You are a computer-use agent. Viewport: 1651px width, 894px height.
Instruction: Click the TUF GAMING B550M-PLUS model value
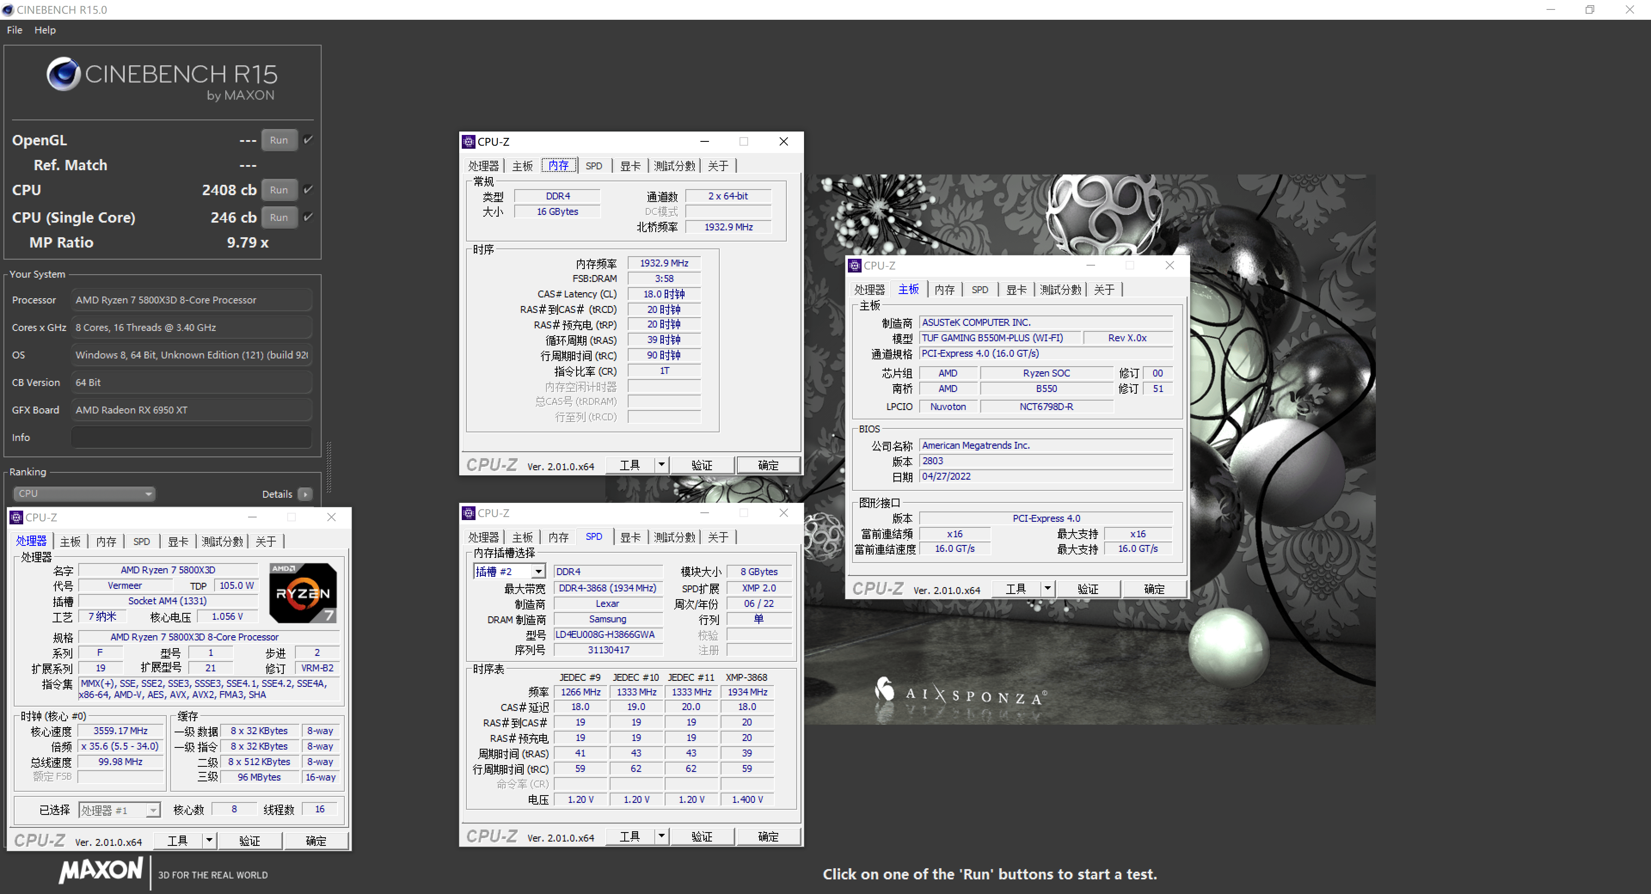(x=1000, y=338)
